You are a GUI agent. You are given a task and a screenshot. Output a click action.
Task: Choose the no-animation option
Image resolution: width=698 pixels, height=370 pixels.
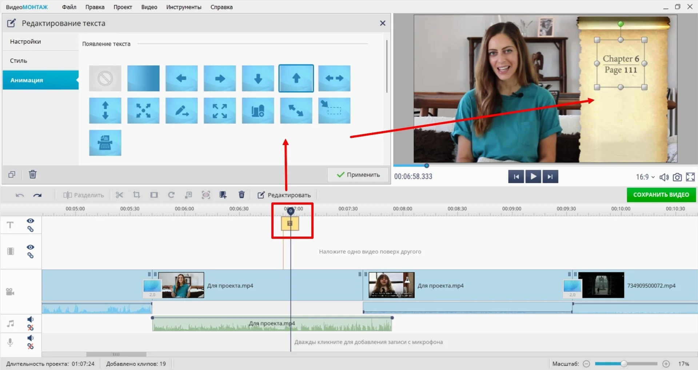(x=105, y=79)
